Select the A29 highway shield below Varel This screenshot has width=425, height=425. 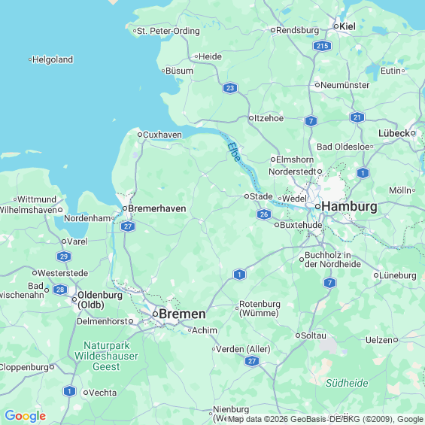(64, 257)
